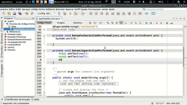Select the Pizzaria project
The image size is (187, 105).
[11, 50]
